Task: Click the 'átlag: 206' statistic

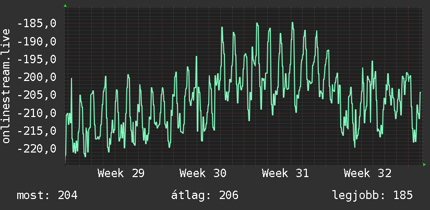Action: tap(205, 195)
